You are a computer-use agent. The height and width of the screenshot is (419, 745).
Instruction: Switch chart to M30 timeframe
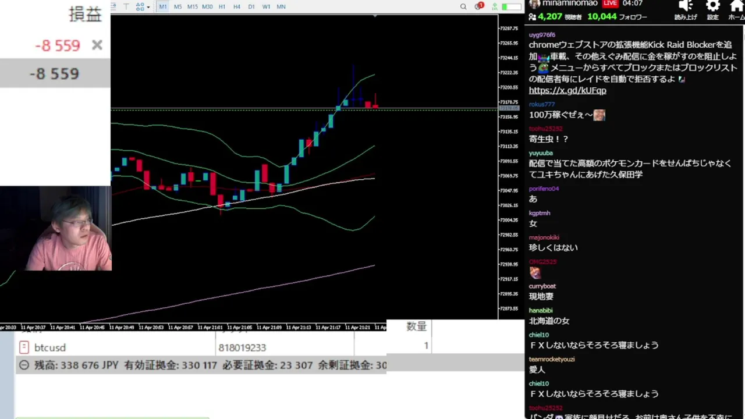207,6
